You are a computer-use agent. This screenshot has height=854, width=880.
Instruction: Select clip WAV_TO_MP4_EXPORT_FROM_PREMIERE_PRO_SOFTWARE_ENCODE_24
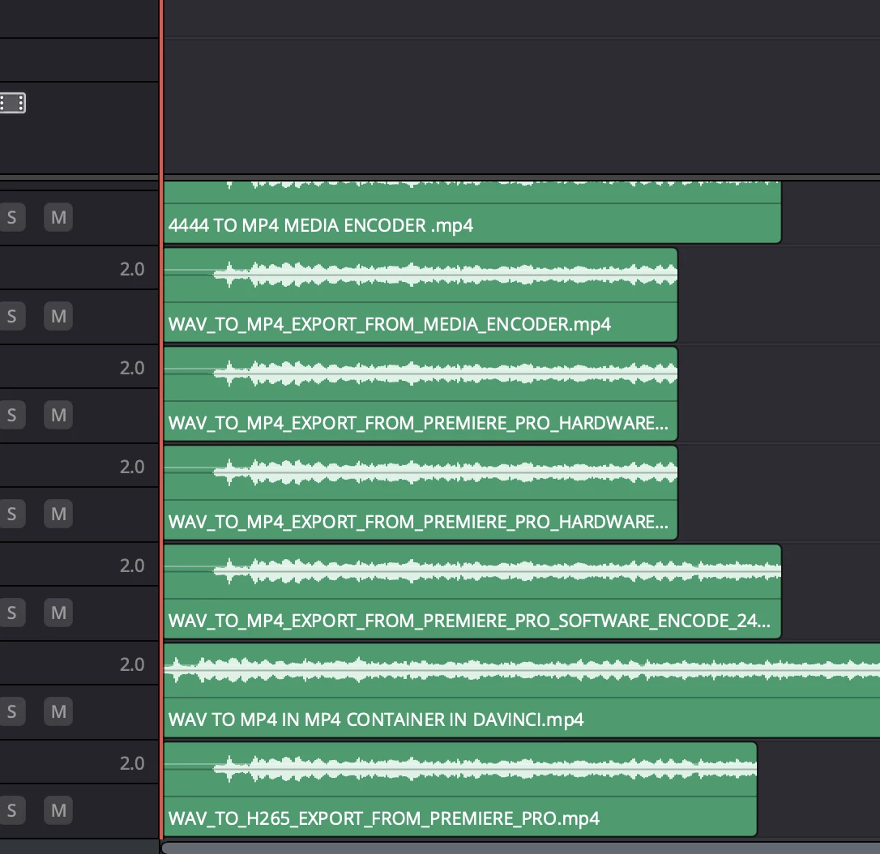click(x=472, y=591)
